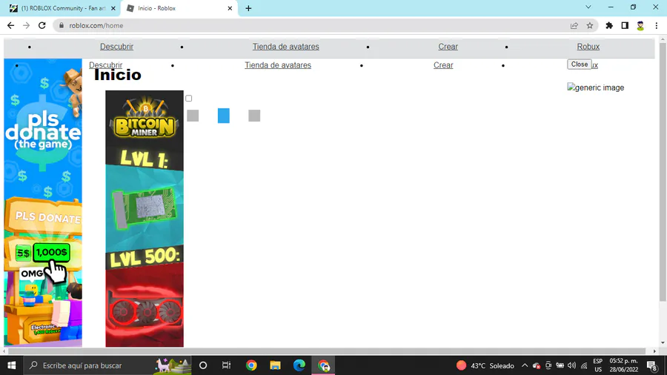667x375 pixels.
Task: Select the Inicio - Roblox tab
Action: (x=180, y=8)
